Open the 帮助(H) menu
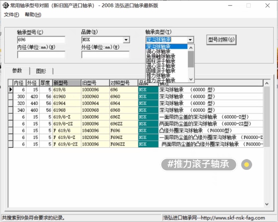Screen dimensions: 278x222 pos(33,15)
